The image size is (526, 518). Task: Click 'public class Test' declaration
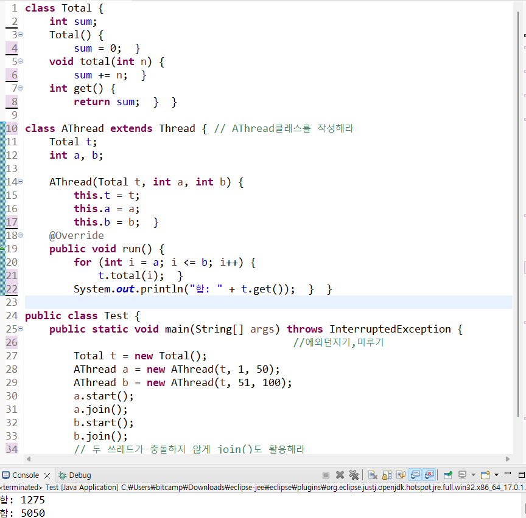pos(77,316)
